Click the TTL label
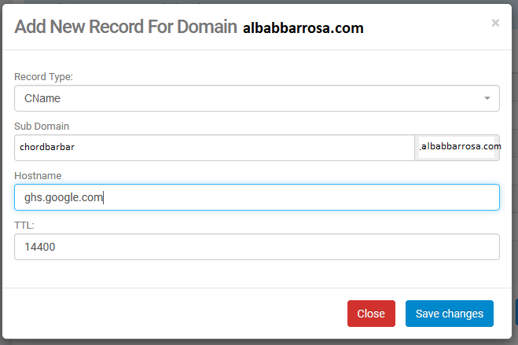518x345 pixels. 24,226
